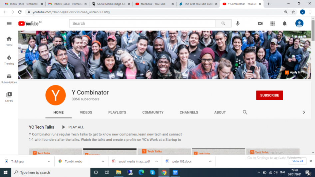
Task: Switch to Social Media Image Size browser tab
Action: pyautogui.click(x=111, y=4)
